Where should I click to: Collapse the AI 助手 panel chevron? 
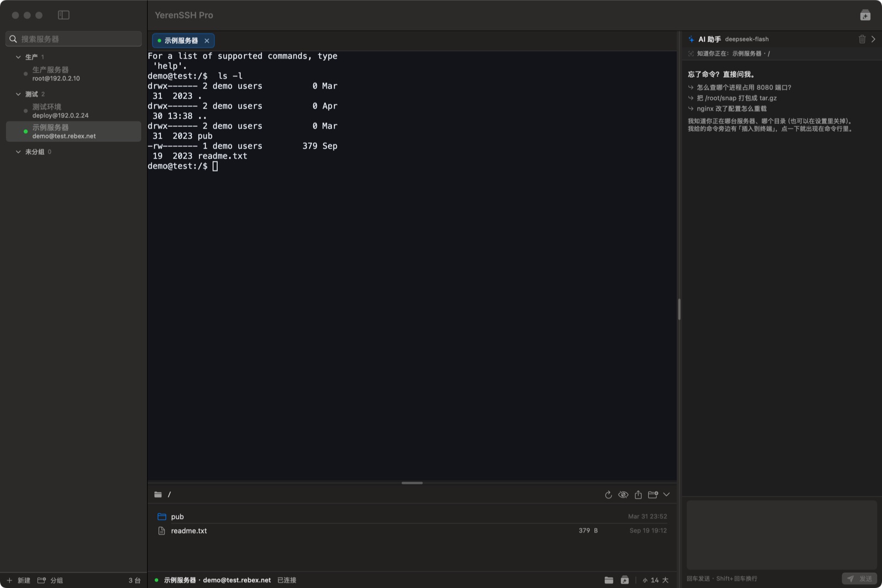873,39
